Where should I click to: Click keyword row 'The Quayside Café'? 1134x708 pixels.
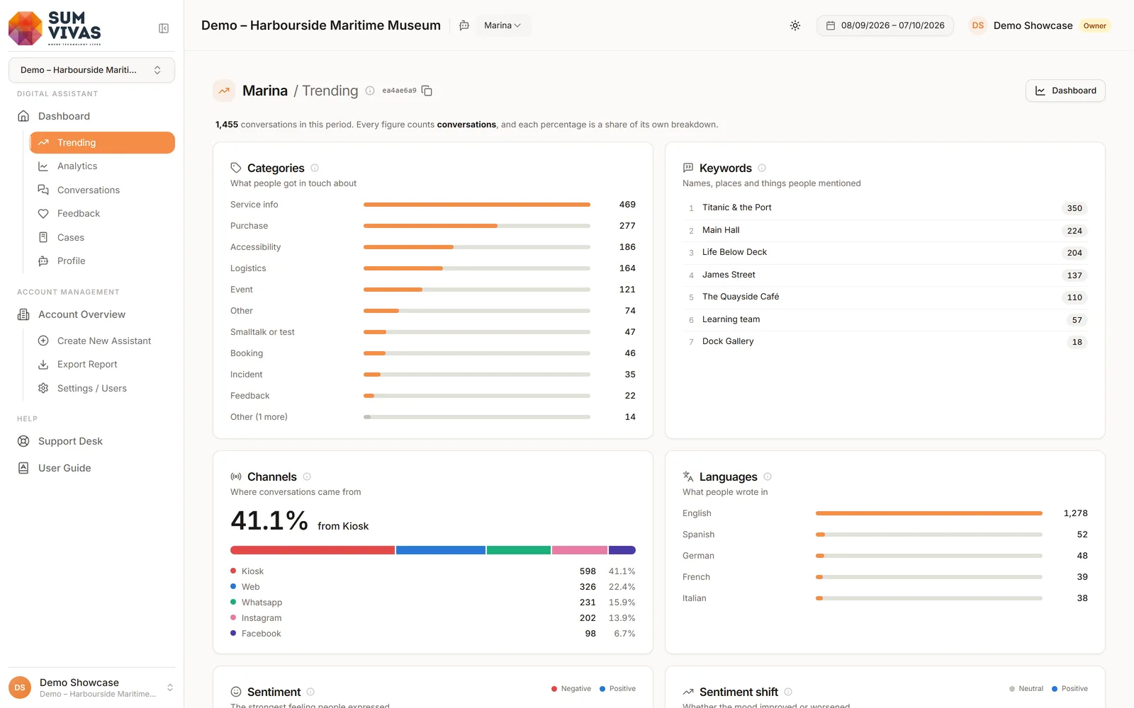(x=885, y=297)
